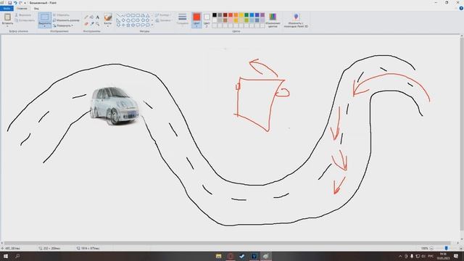Select Color 2 background box
The width and height of the screenshot is (464, 261).
[x=207, y=20]
